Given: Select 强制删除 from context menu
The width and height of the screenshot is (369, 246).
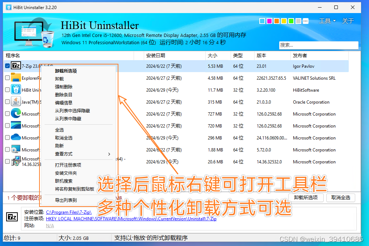Looking at the screenshot, I should [63, 87].
